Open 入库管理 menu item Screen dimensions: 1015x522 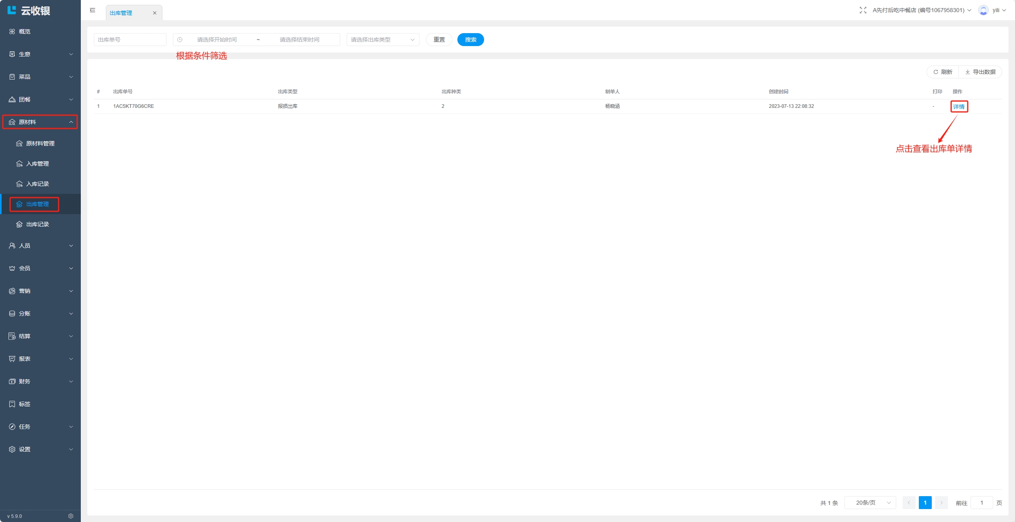(37, 164)
